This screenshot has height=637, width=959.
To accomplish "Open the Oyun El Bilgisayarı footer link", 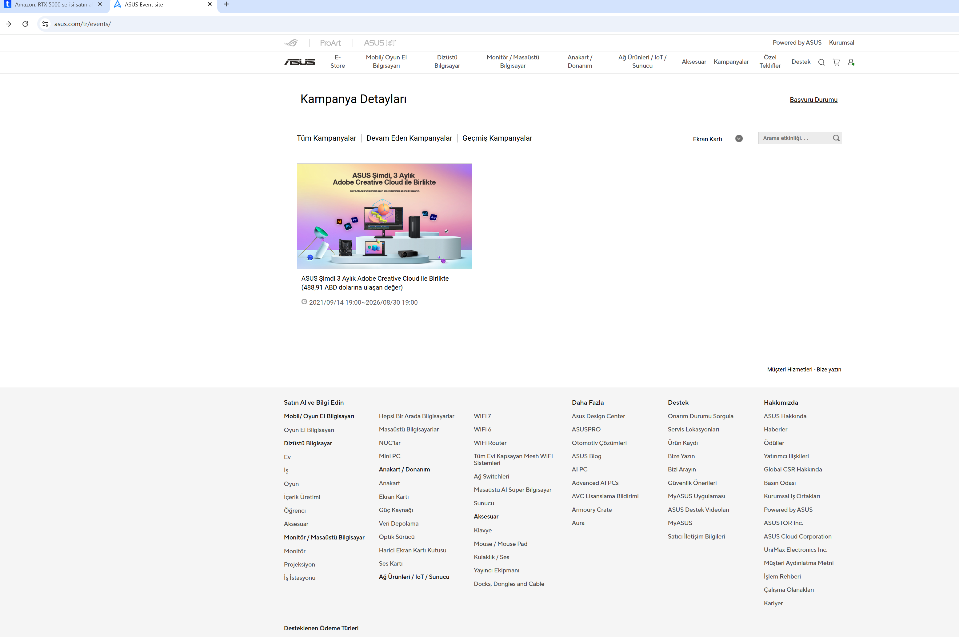I will pos(309,430).
